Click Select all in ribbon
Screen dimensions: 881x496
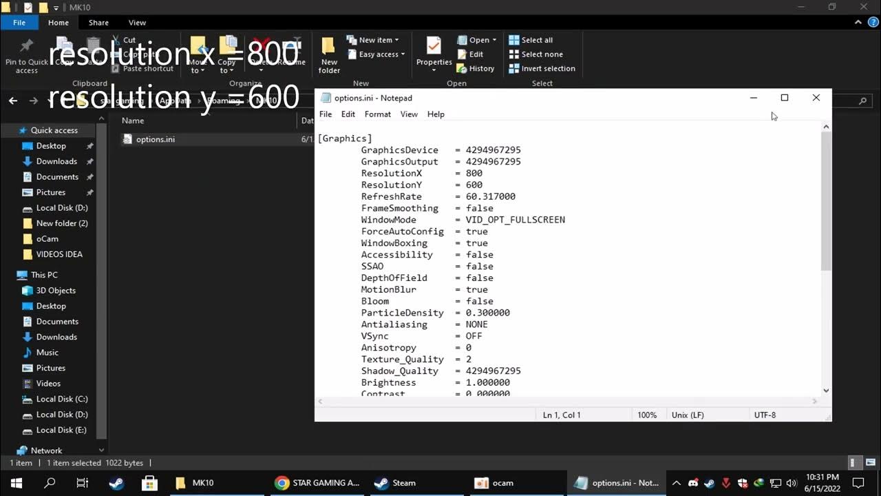pyautogui.click(x=531, y=40)
